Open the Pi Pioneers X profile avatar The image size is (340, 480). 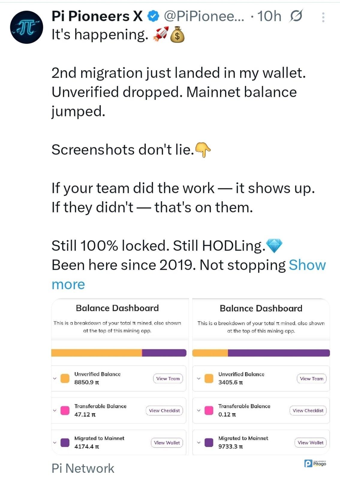(26, 27)
